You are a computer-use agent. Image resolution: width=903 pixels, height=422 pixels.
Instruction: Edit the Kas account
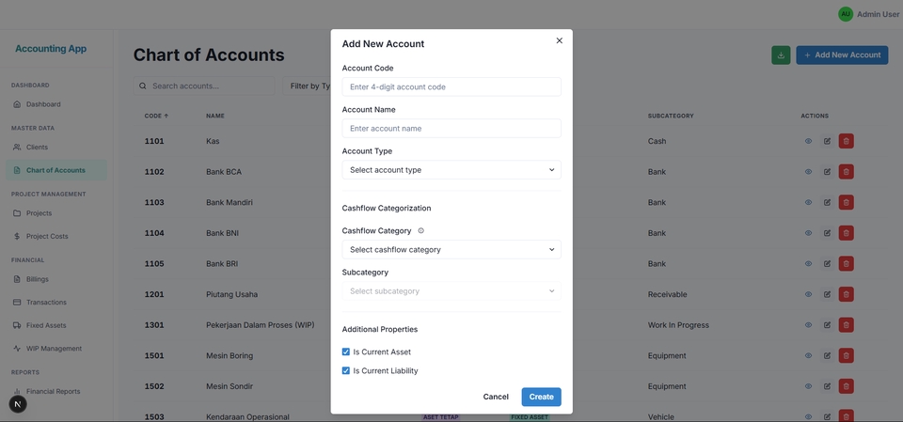click(827, 141)
